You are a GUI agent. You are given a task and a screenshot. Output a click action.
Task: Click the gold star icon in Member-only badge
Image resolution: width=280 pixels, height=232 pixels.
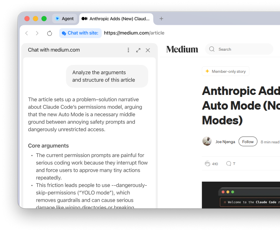207,71
